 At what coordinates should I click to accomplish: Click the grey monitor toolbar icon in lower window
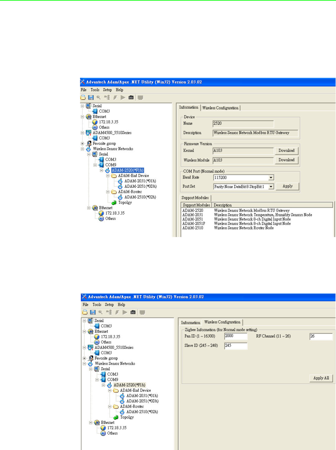142,312
